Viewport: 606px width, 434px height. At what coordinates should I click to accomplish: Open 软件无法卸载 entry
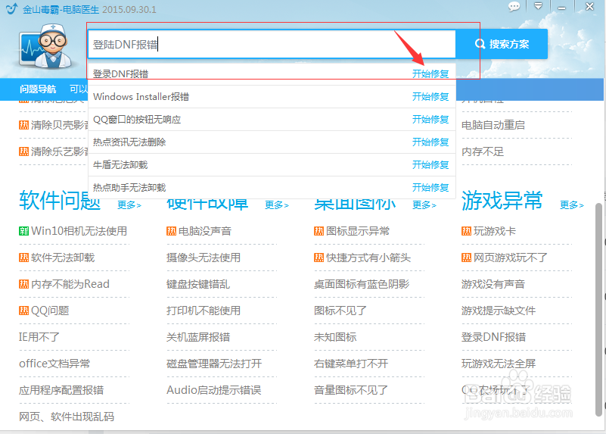[x=63, y=258]
